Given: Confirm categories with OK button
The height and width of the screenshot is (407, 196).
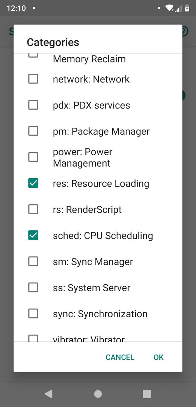Looking at the screenshot, I should click(x=159, y=357).
